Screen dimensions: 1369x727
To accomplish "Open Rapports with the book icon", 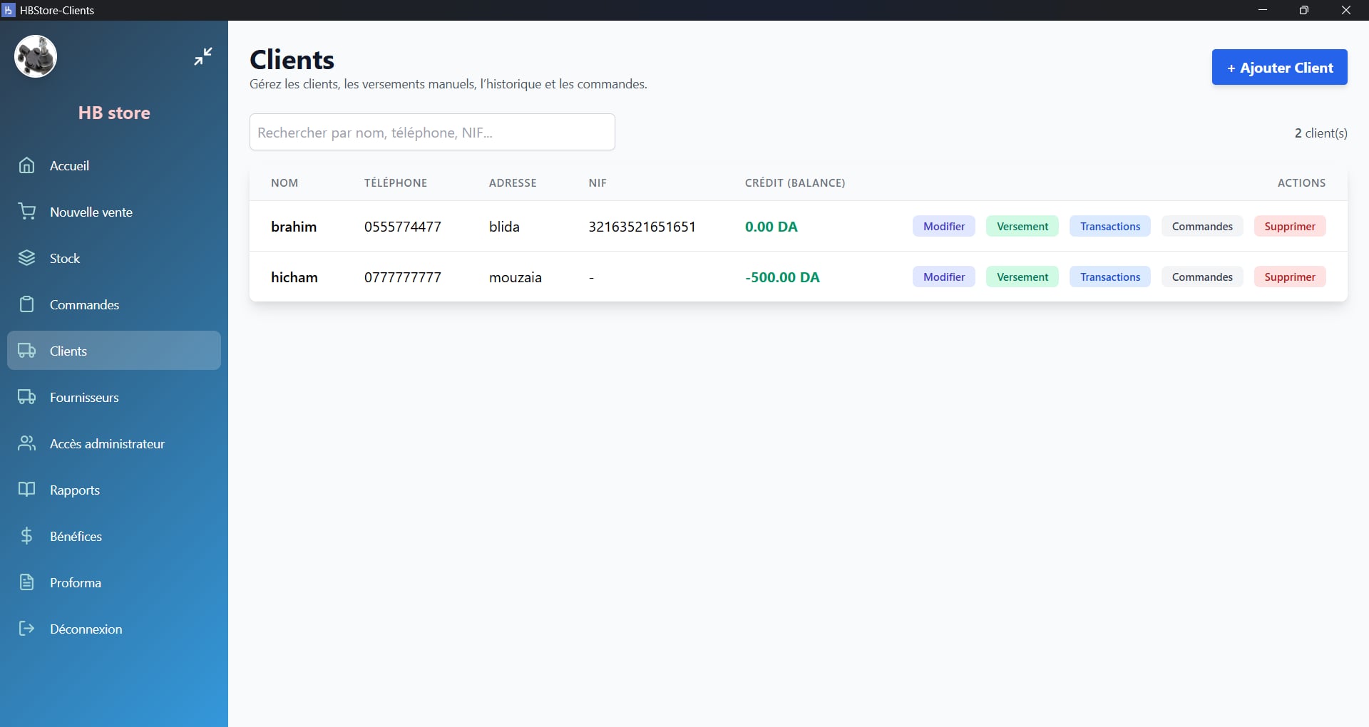I will [x=26, y=490].
